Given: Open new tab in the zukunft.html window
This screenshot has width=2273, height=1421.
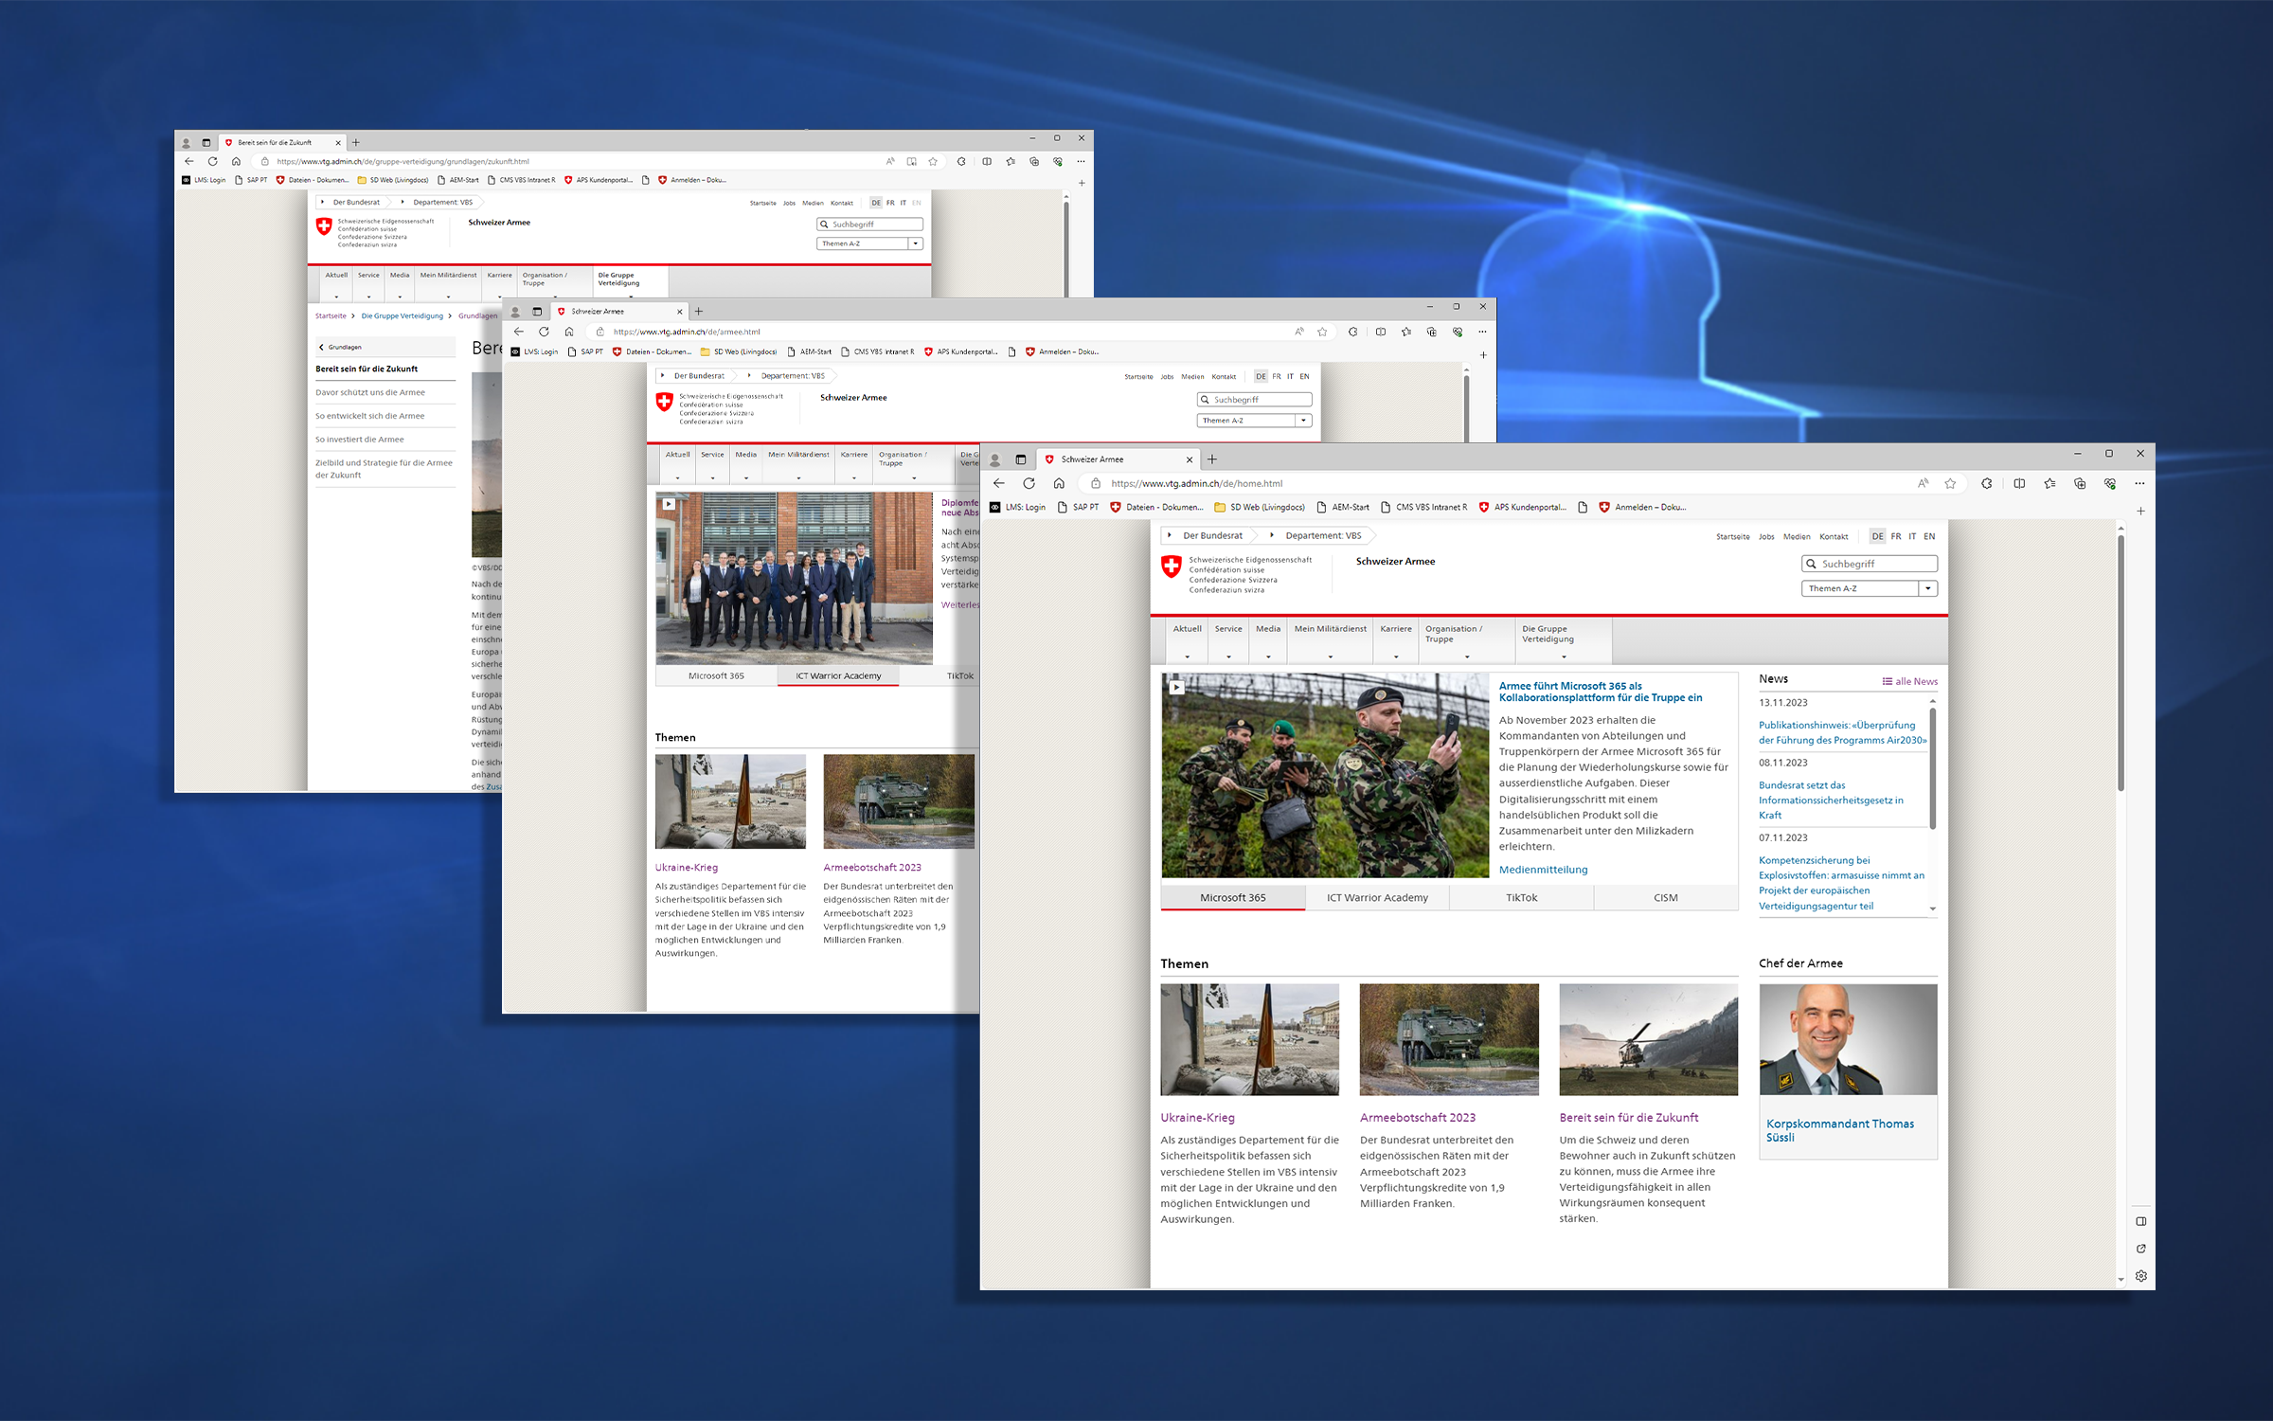Looking at the screenshot, I should tap(356, 142).
